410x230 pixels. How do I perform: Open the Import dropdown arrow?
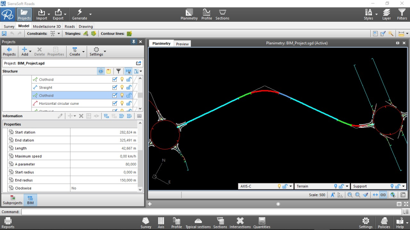pos(49,14)
